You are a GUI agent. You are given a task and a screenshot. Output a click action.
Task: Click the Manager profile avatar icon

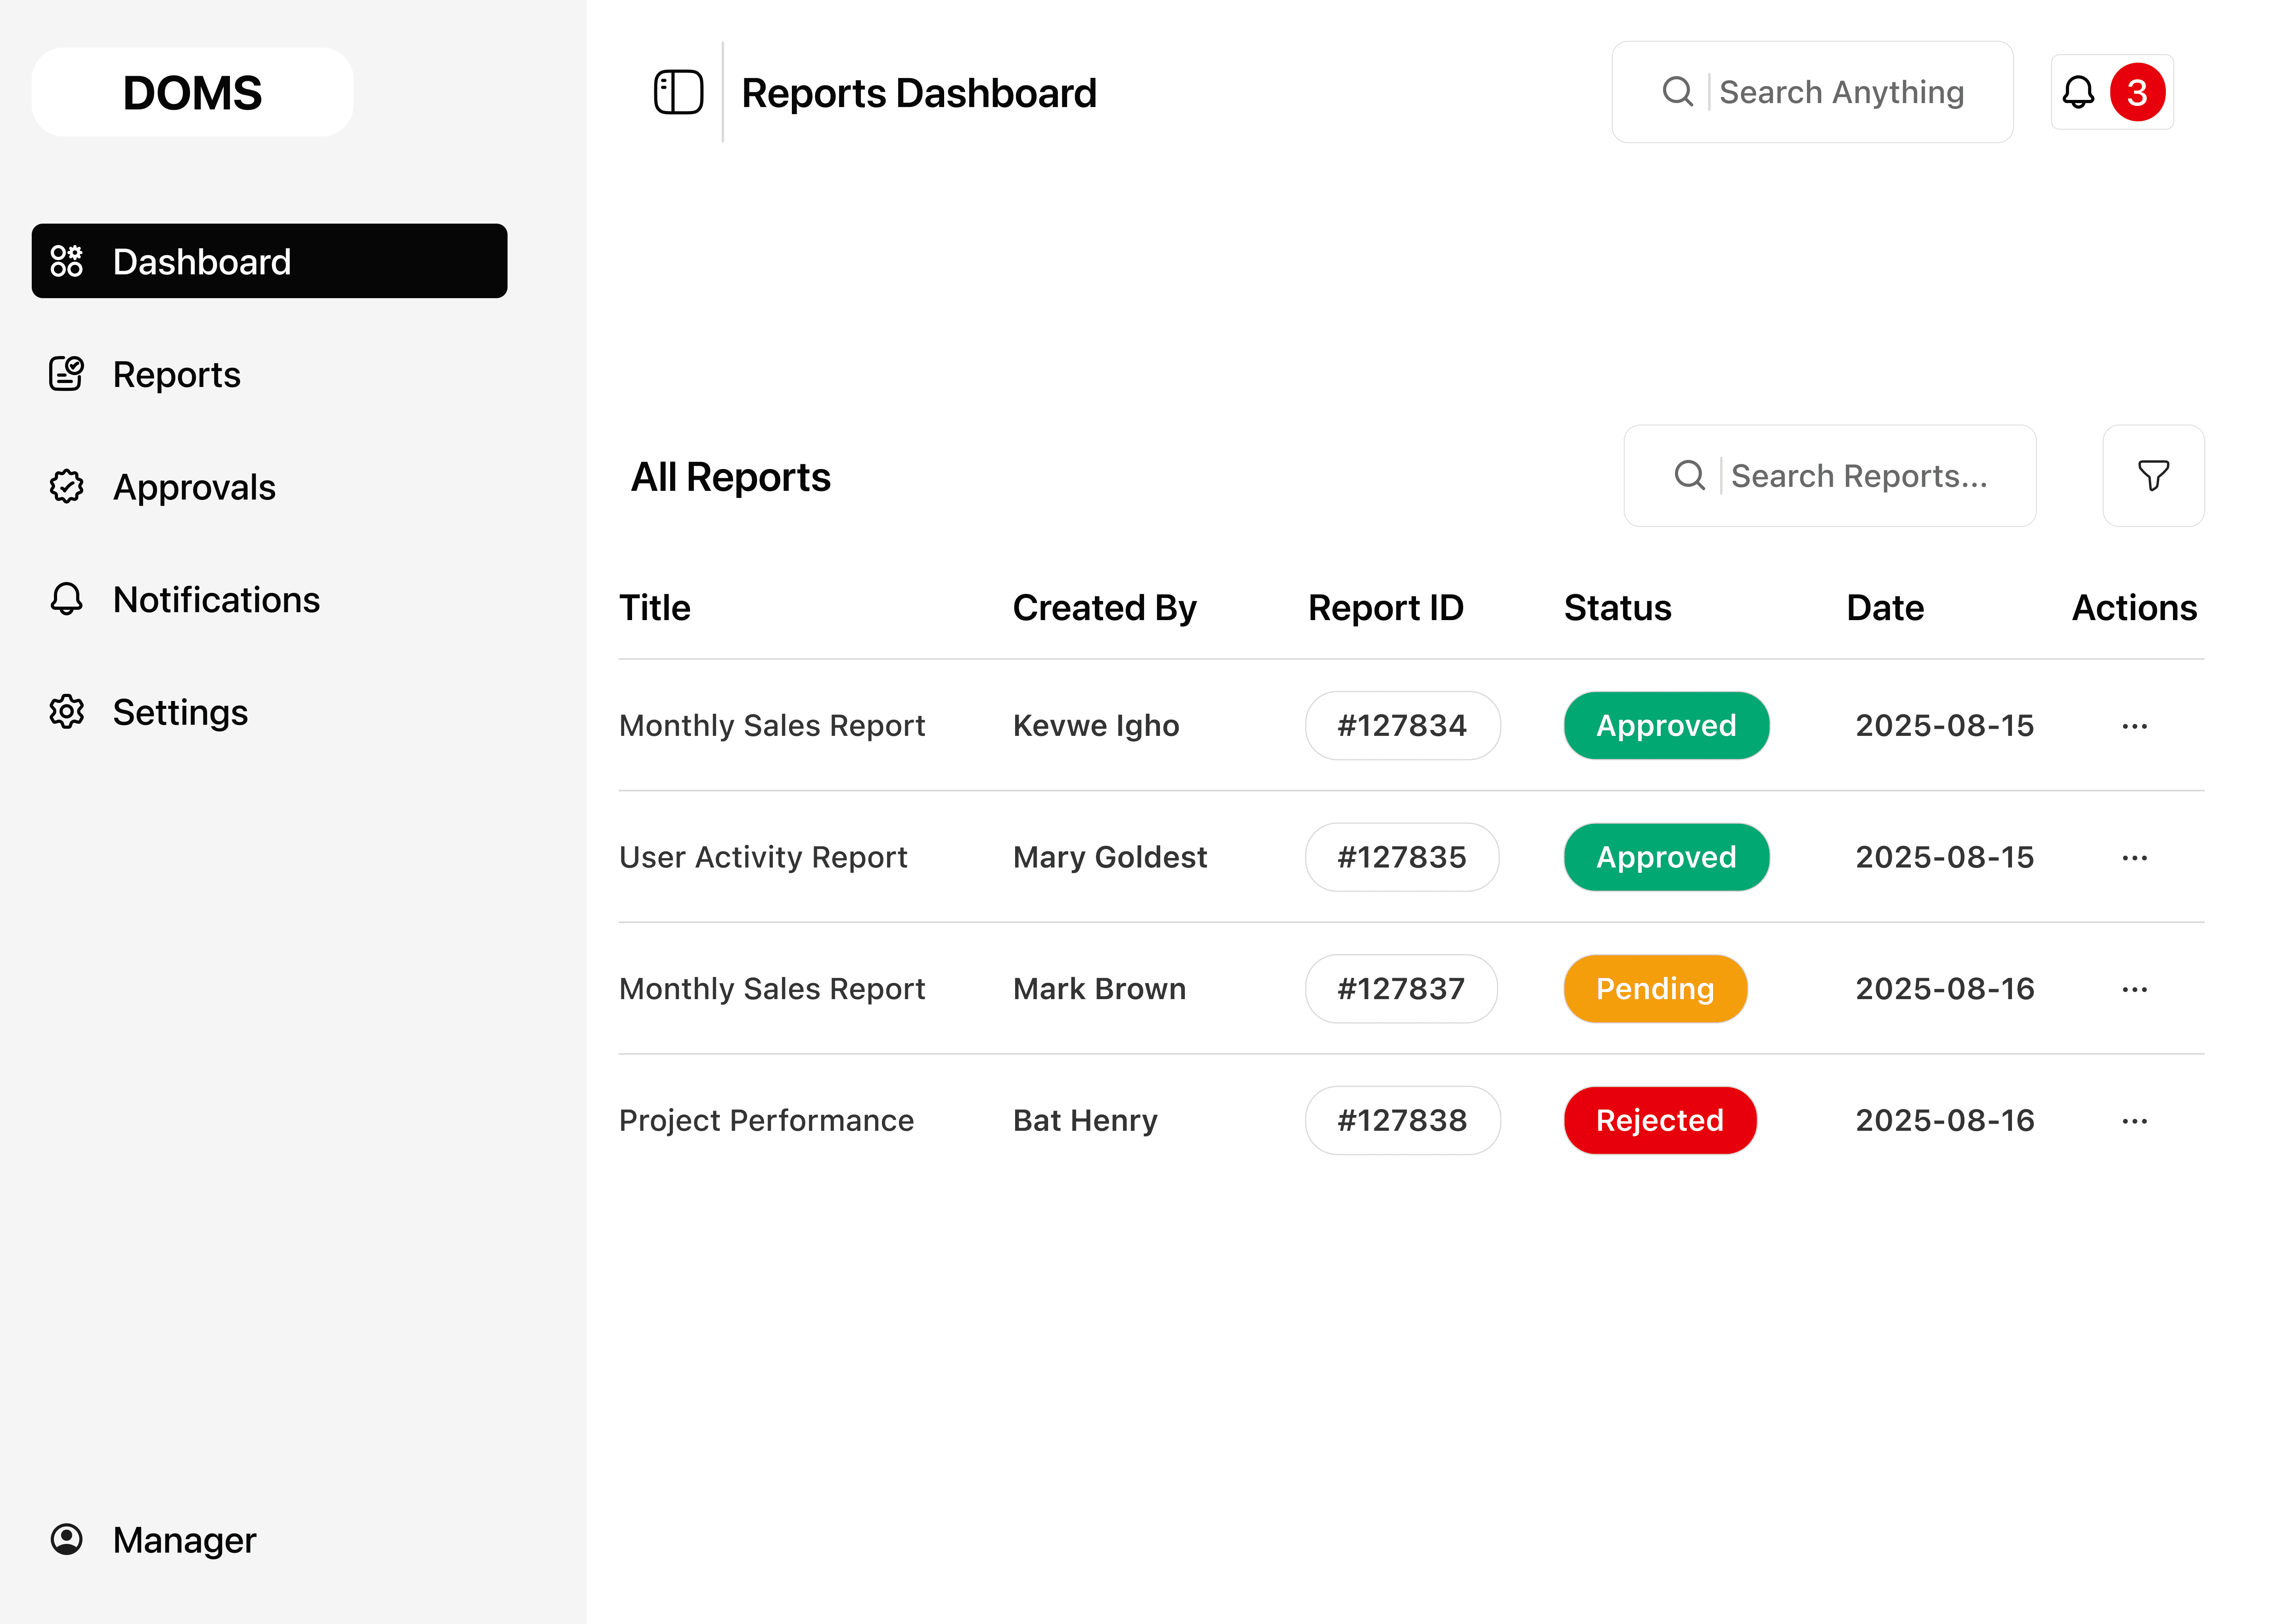67,1539
